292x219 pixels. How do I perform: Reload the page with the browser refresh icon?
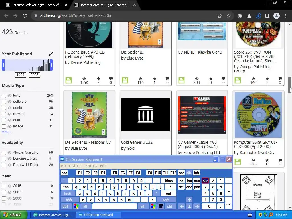click(25, 16)
